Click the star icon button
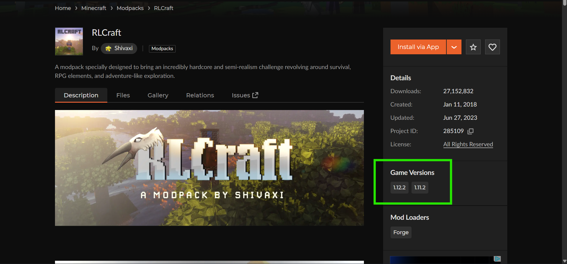Viewport: 567px width, 264px height. coord(473,47)
